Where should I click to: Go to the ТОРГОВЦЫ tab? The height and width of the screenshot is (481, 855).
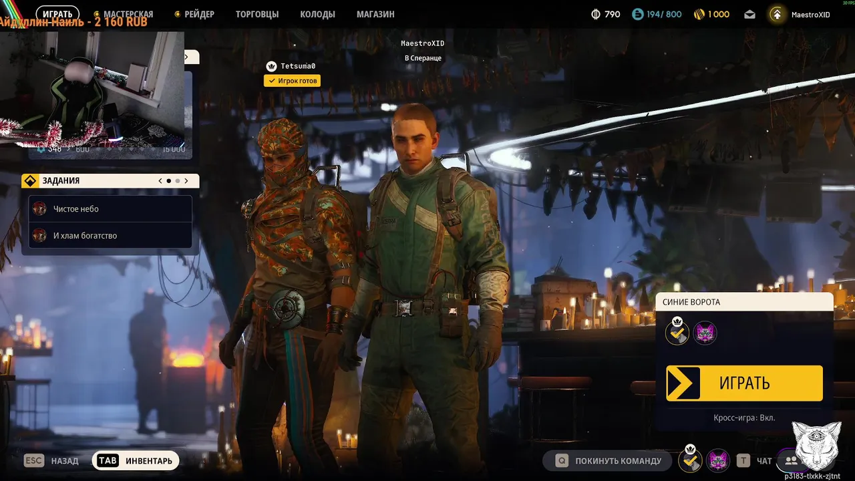point(257,14)
